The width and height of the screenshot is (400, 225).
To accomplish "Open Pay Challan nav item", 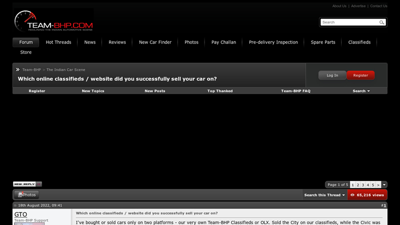I will pyautogui.click(x=223, y=42).
